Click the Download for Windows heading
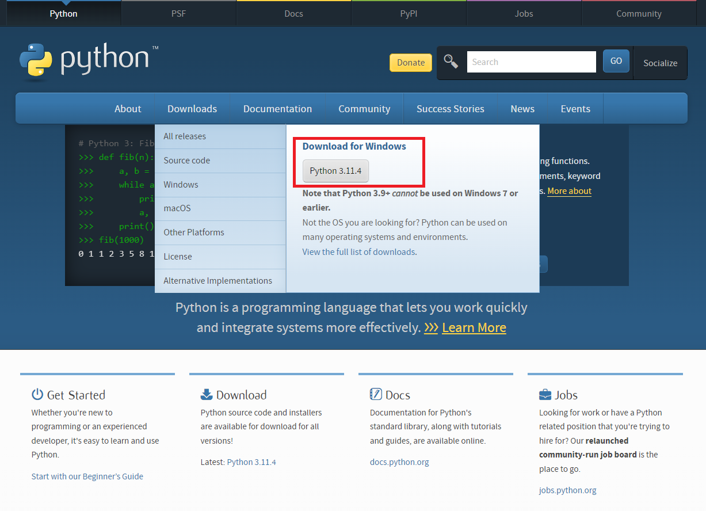Screen dimensions: 706x511 pos(354,146)
